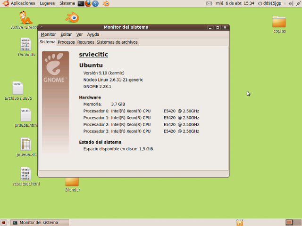
Task: Click the Monitor del sistema taskbar button
Action: [40, 223]
